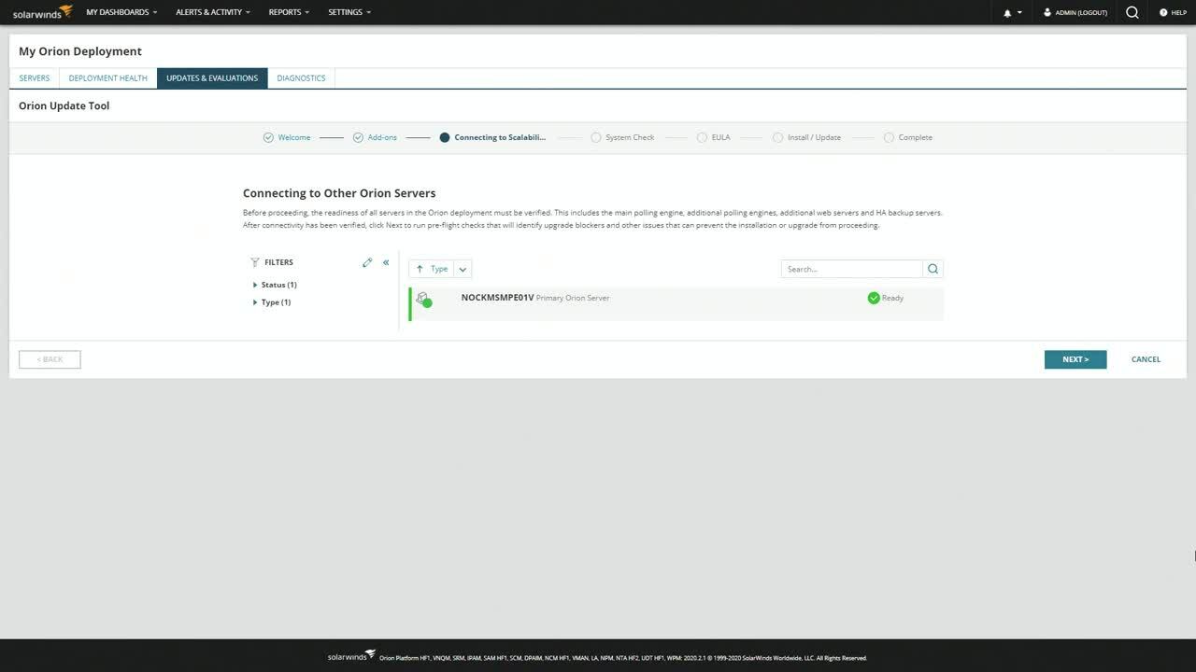Click into the Search field above the server list
Viewport: 1196px width, 672px height.
pyautogui.click(x=850, y=269)
